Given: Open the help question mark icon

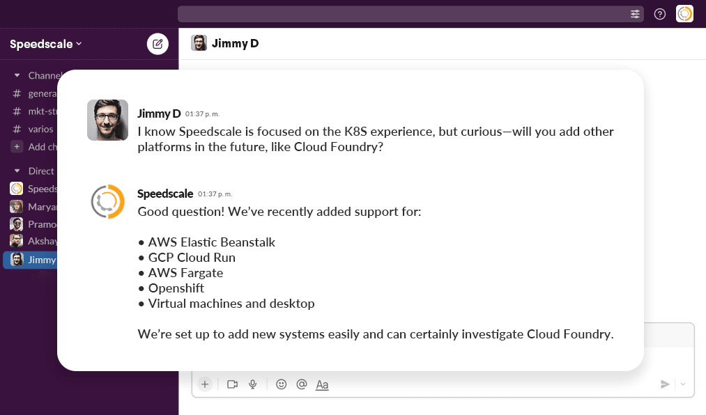Looking at the screenshot, I should [659, 15].
